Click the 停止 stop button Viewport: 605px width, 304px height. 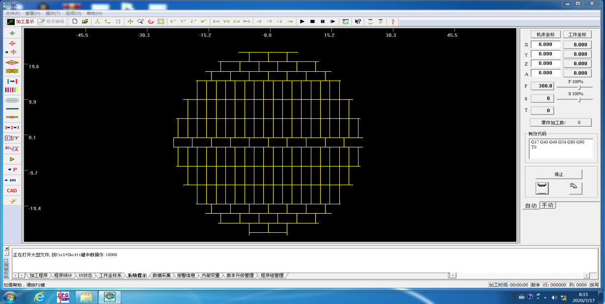coord(558,174)
